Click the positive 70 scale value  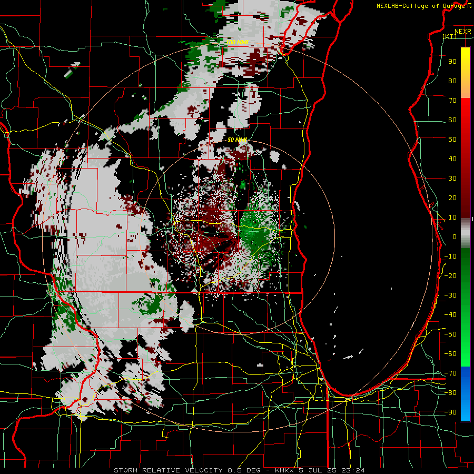(452, 101)
